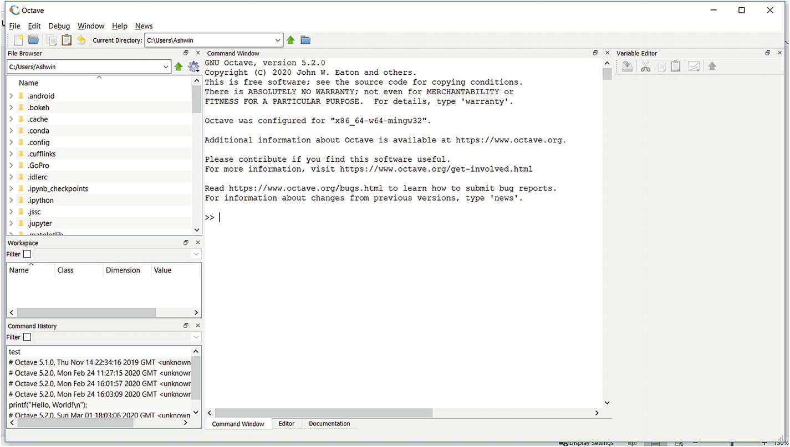Image resolution: width=790 pixels, height=447 pixels.
Task: Select the .ipynb_checkpoints folder
Action: click(x=58, y=189)
